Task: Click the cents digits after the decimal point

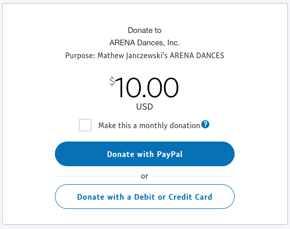Action: click(x=162, y=87)
